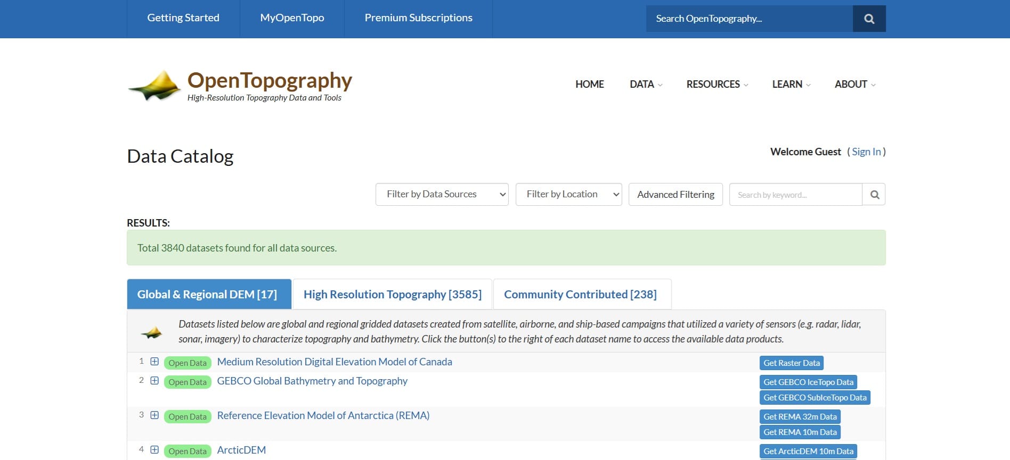Click Get GEBCO IceTopo Data button
Image resolution: width=1010 pixels, height=460 pixels.
click(x=808, y=382)
